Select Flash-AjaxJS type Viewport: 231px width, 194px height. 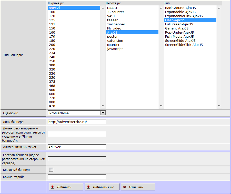[x=190, y=20]
